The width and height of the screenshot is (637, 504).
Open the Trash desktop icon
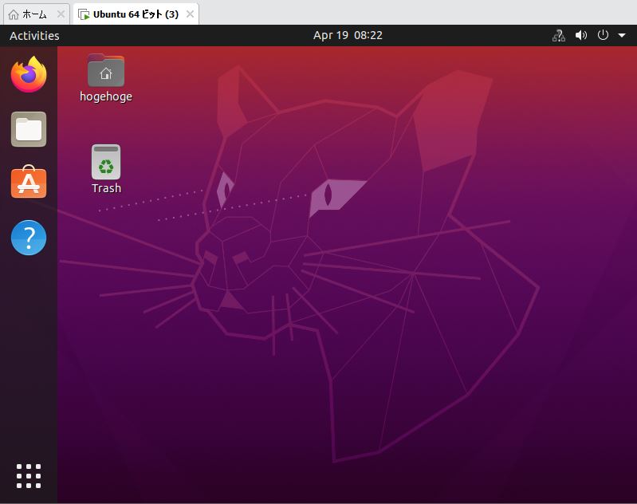[106, 162]
